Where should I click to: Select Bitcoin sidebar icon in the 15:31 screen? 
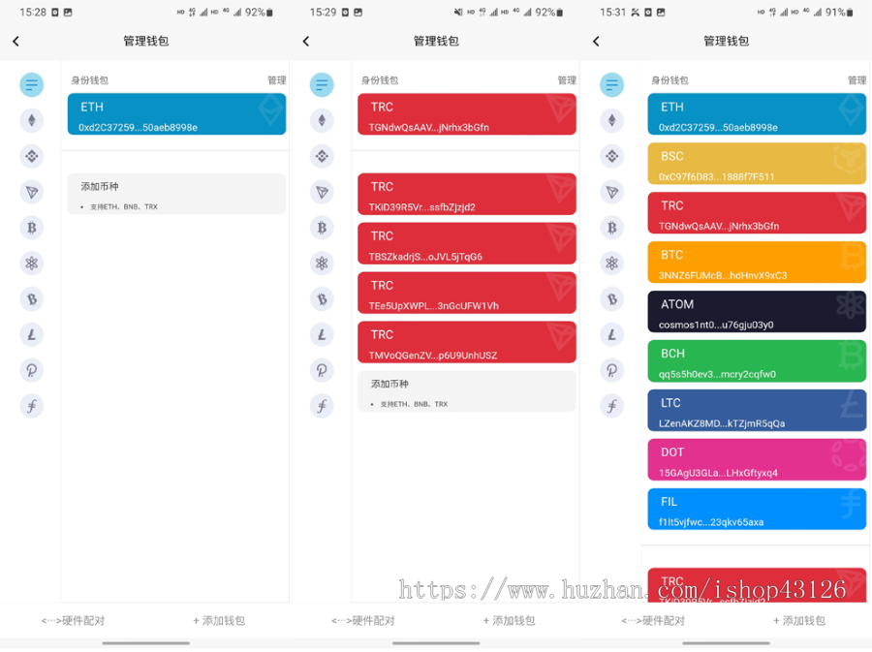pyautogui.click(x=611, y=228)
